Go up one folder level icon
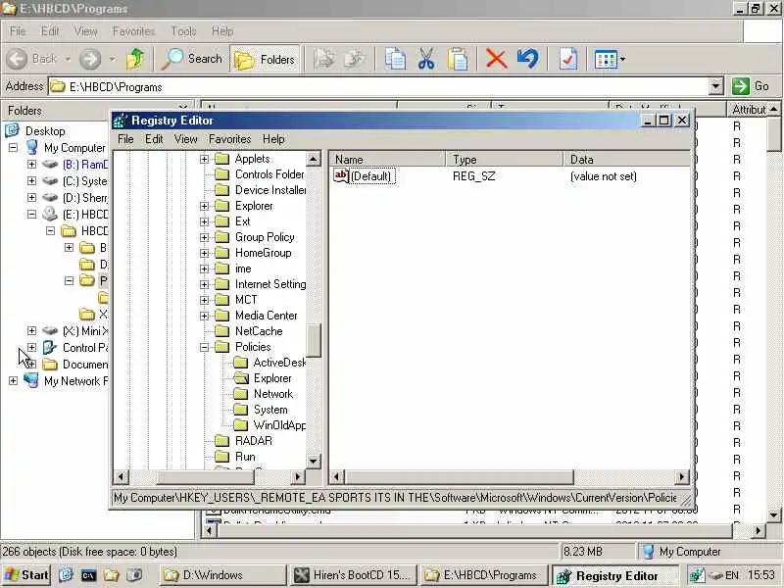 135,59
